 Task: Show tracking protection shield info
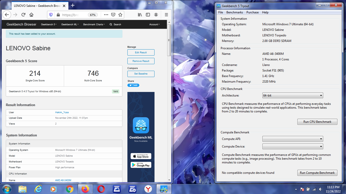(x=51, y=15)
